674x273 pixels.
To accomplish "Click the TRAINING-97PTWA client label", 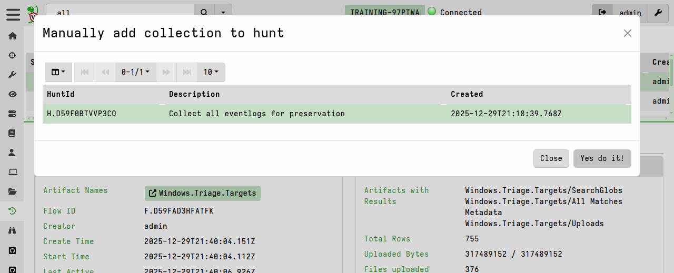I will tap(384, 12).
